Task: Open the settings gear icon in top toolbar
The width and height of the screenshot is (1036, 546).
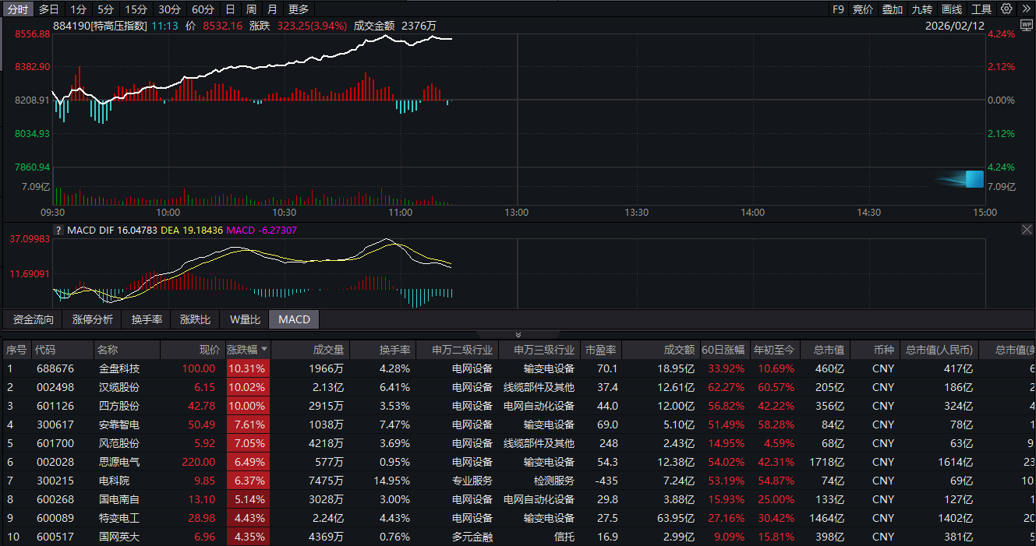Action: pyautogui.click(x=1006, y=9)
